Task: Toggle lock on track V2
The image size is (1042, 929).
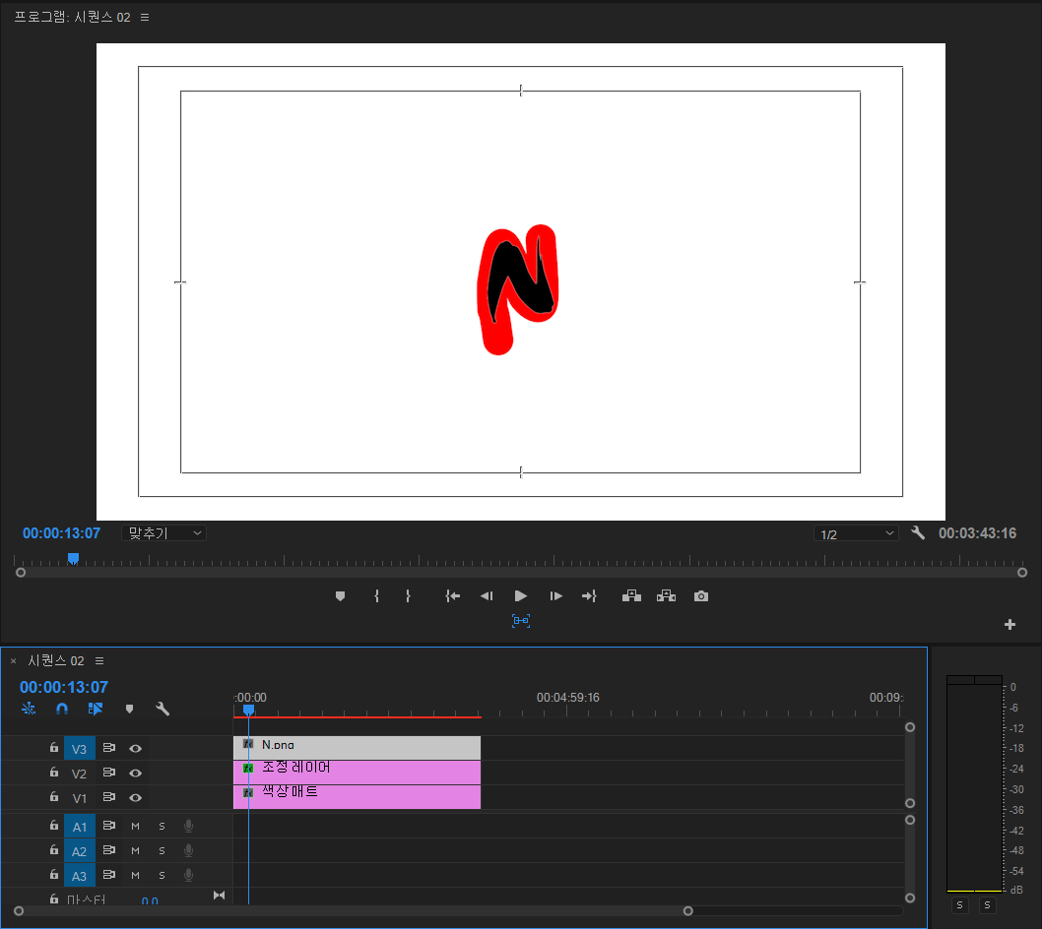Action: tap(54, 773)
